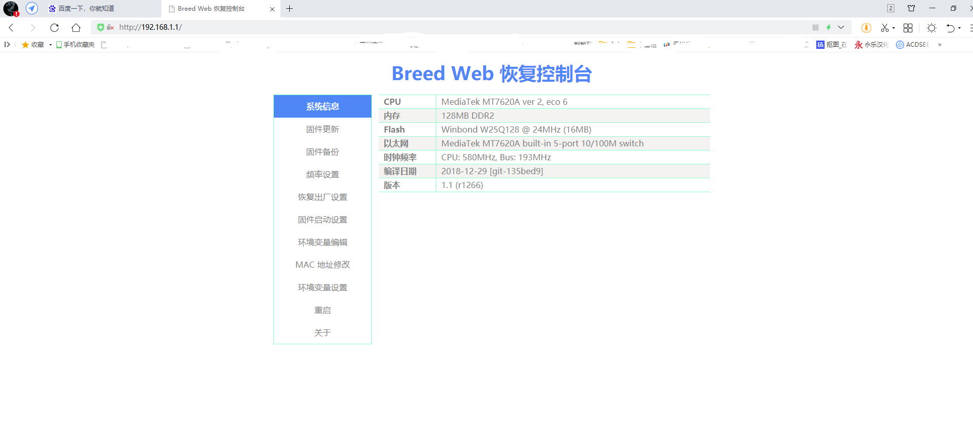The width and height of the screenshot is (973, 429).
Task: Expand the address bar dropdown chevron
Action: click(x=841, y=27)
